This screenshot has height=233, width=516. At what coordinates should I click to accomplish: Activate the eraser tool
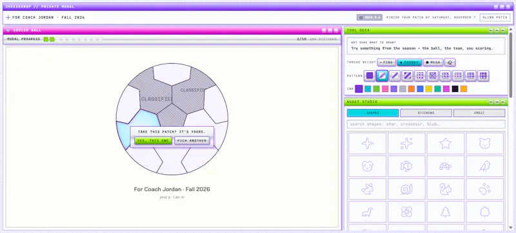coord(450,62)
